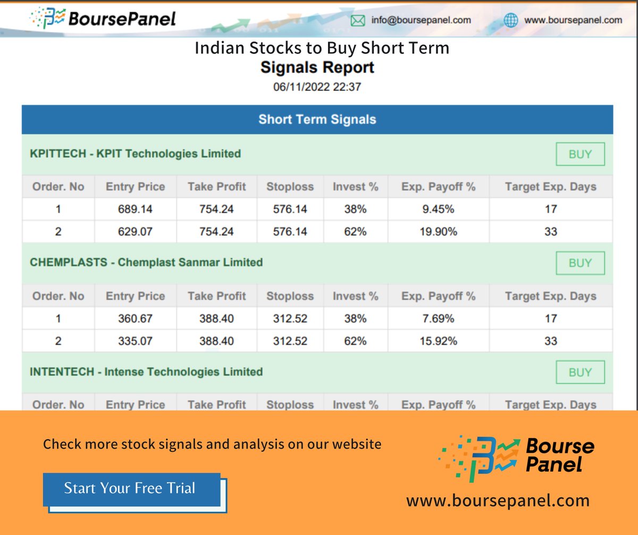Click the email envelope icon

[358, 20]
